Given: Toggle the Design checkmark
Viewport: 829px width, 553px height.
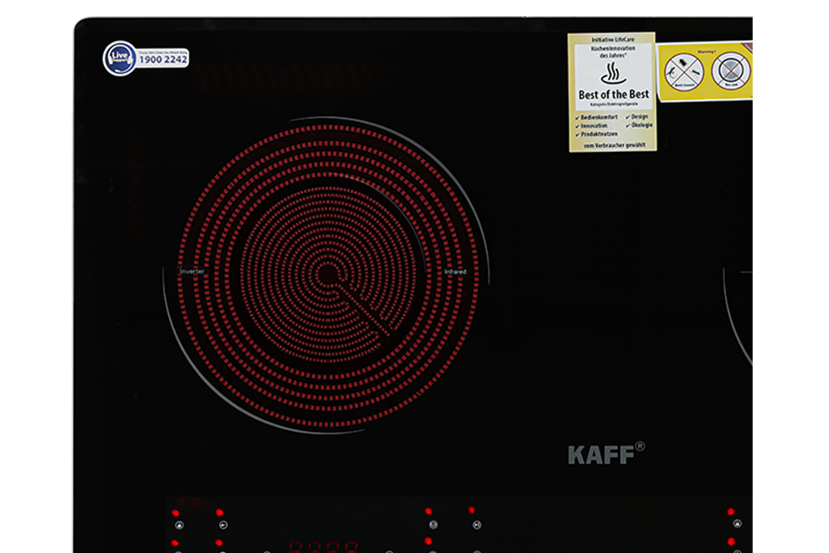Looking at the screenshot, I should [x=627, y=117].
